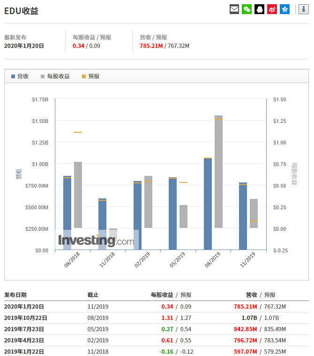Select the 08/2019 gray EPS bar
Screen dimensions: 314x356
click(x=219, y=172)
